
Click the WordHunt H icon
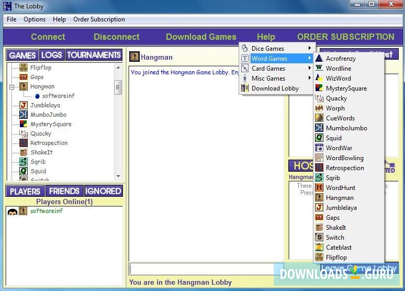point(319,187)
